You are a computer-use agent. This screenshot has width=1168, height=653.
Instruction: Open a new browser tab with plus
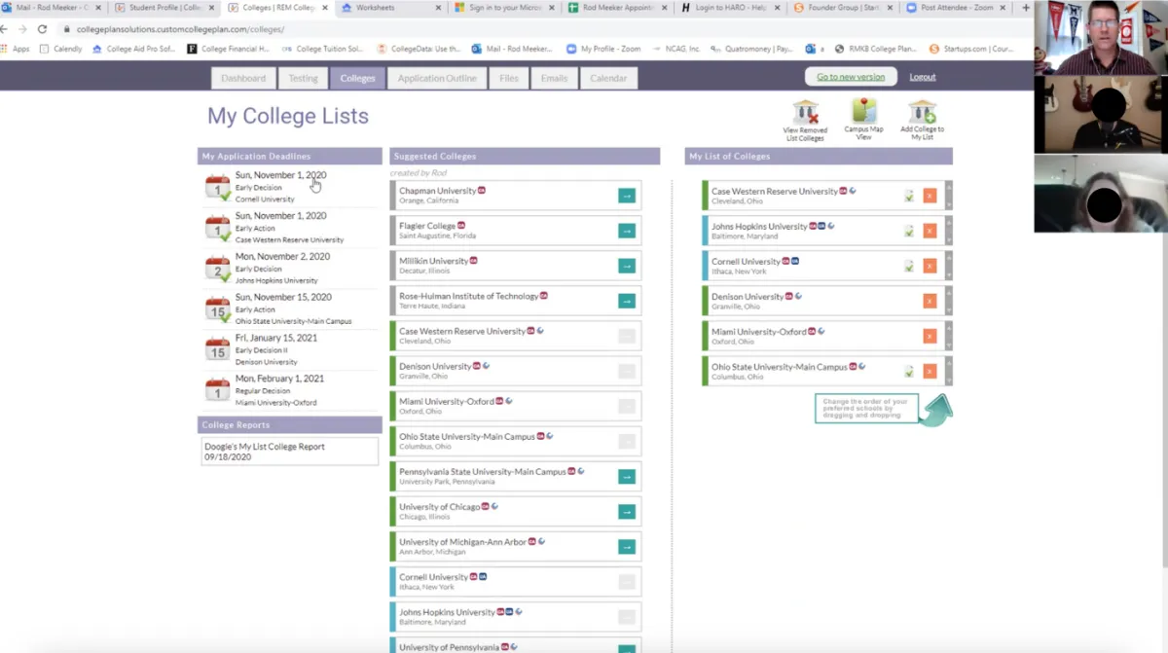pyautogui.click(x=1026, y=8)
